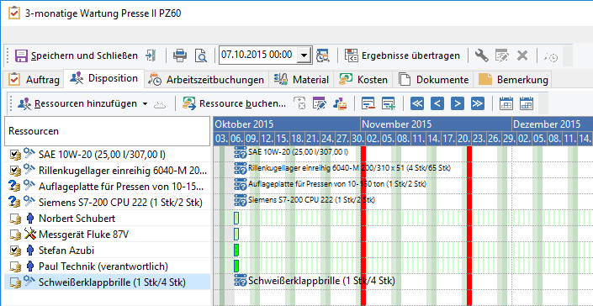Image resolution: width=593 pixels, height=306 pixels.
Task: Click the greyed remove booking icon
Action: click(x=299, y=103)
